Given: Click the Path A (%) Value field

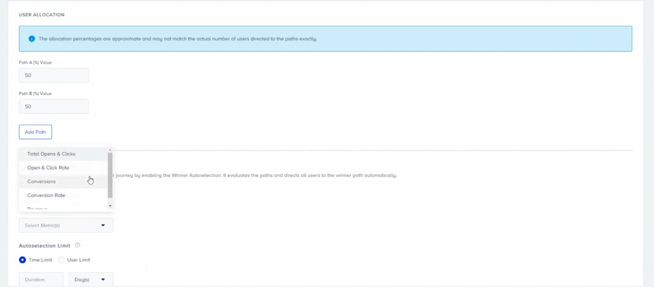Looking at the screenshot, I should 54,75.
